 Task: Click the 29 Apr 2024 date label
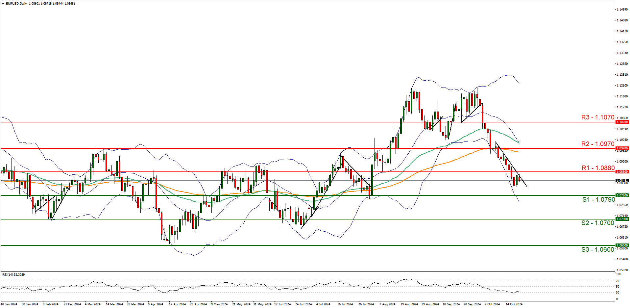point(198,304)
